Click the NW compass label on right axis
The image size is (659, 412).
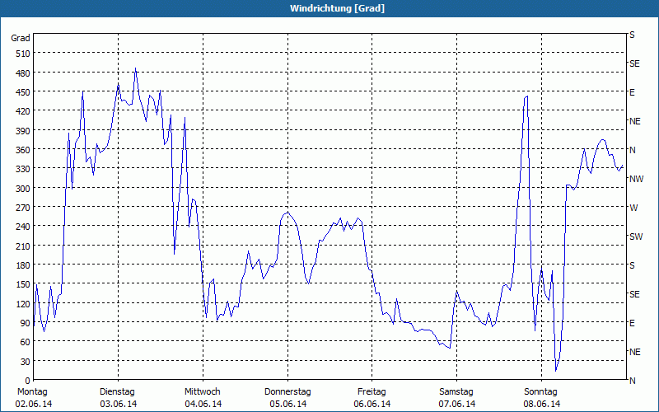point(635,179)
